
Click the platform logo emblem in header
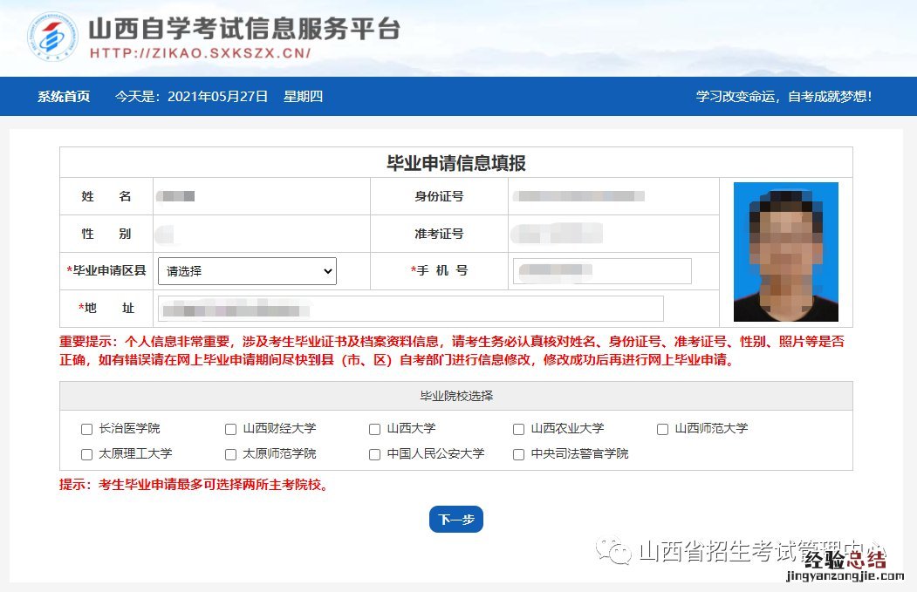tap(52, 37)
